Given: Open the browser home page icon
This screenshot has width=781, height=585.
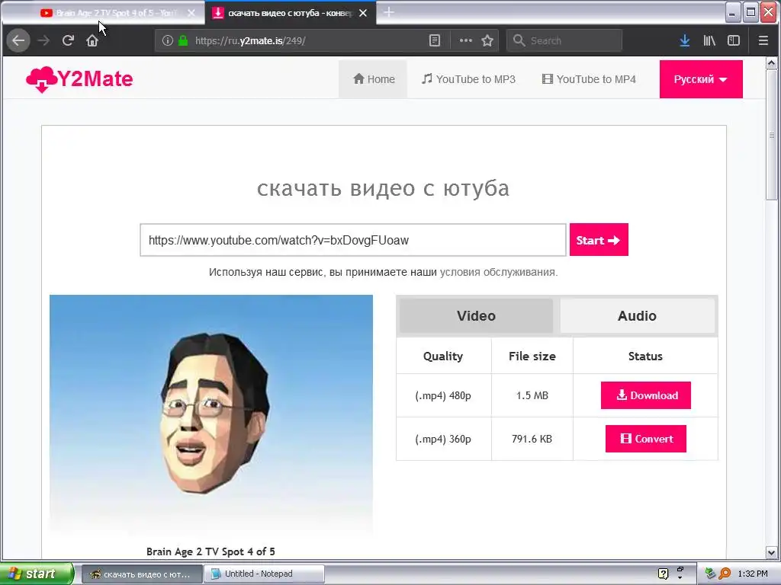Looking at the screenshot, I should pyautogui.click(x=92, y=41).
